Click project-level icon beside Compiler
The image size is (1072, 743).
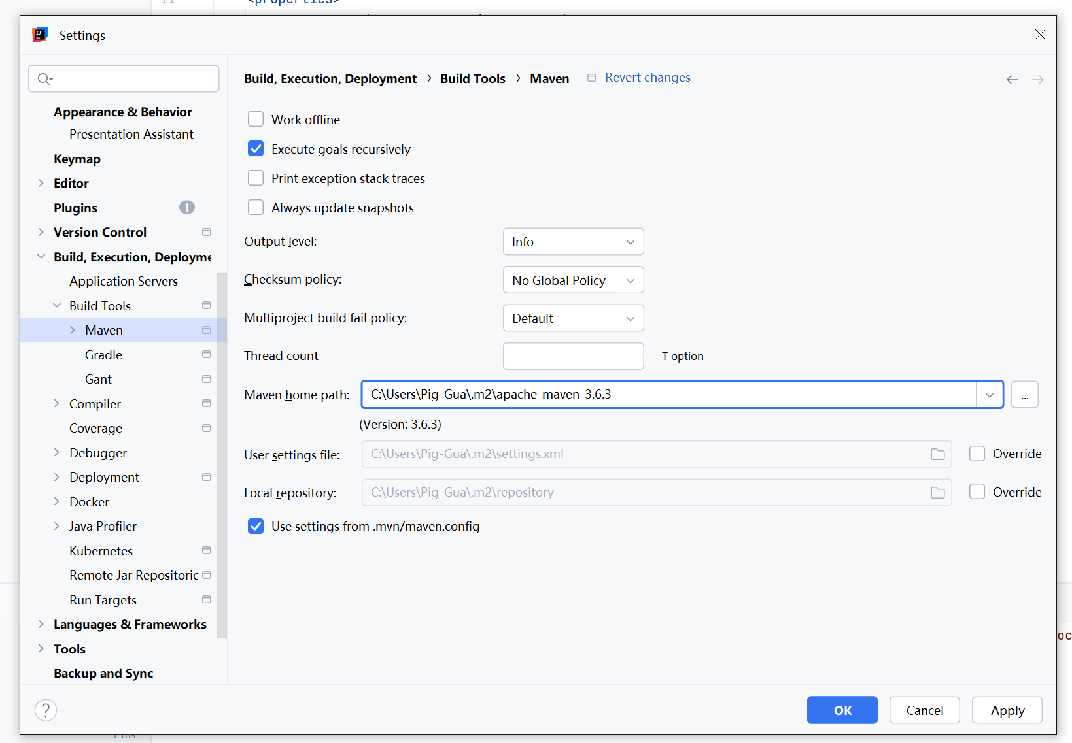207,403
